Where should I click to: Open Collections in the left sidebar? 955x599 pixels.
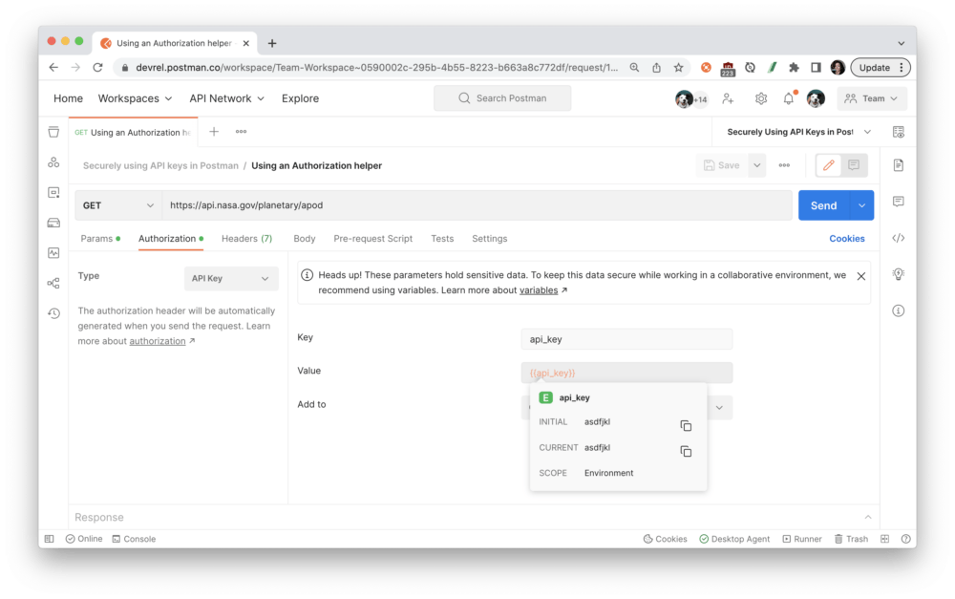[53, 132]
